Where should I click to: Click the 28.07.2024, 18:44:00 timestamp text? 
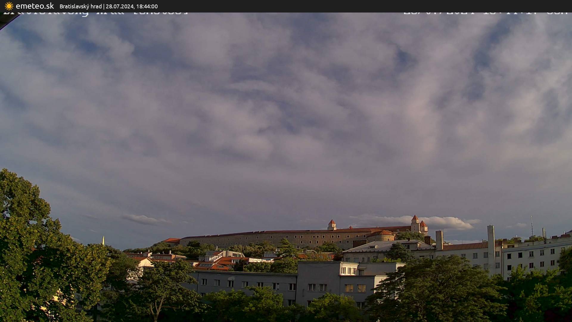pos(132,6)
